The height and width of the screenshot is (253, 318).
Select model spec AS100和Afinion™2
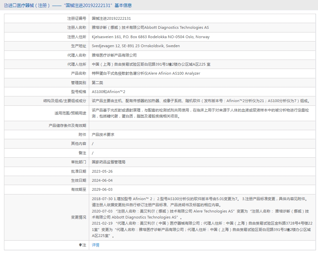coord(109,92)
